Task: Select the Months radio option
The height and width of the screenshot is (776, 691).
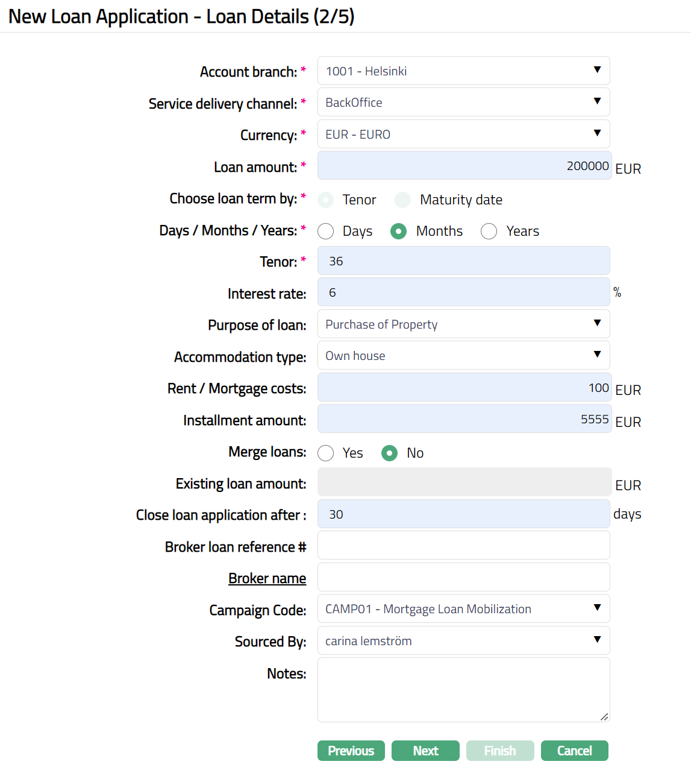Action: [399, 232]
